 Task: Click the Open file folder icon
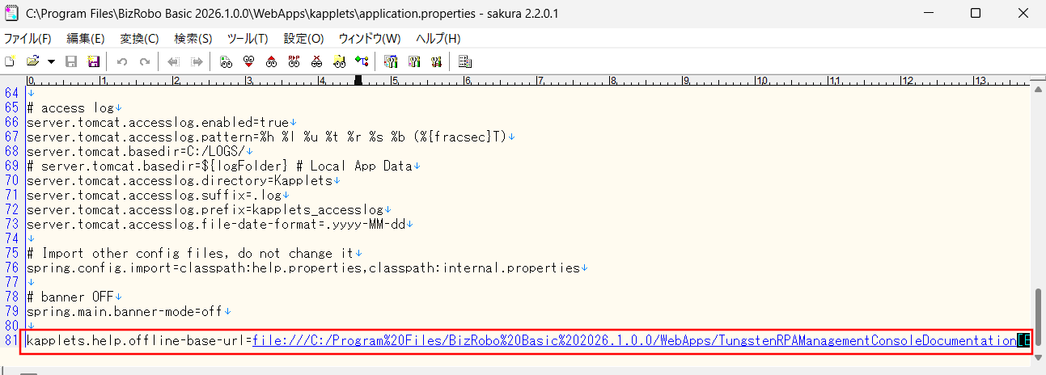(x=33, y=61)
